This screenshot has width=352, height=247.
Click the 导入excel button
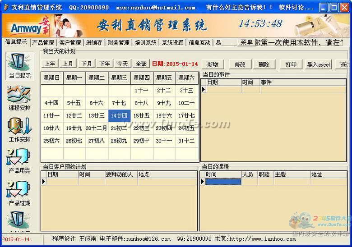tap(319, 64)
